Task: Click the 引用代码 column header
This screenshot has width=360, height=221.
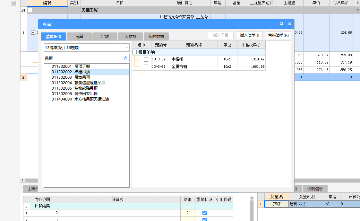Action: [224, 199]
